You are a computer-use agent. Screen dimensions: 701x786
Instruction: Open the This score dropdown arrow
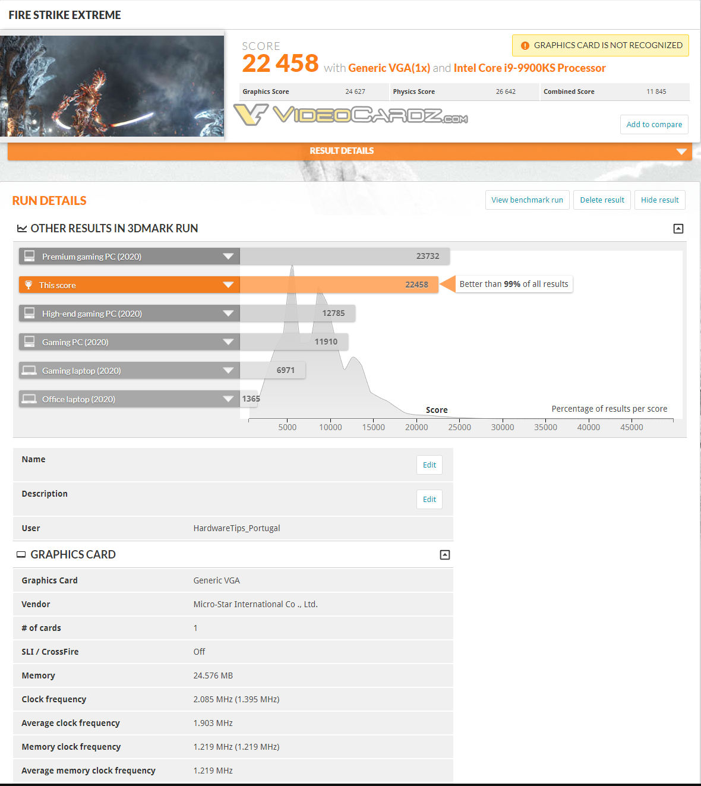tap(228, 285)
